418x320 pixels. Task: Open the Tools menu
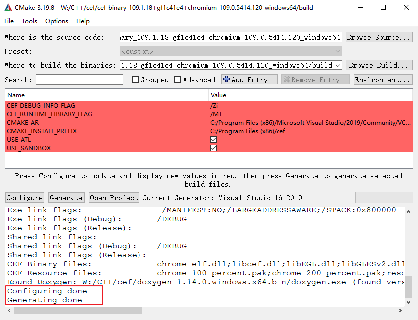pos(29,21)
